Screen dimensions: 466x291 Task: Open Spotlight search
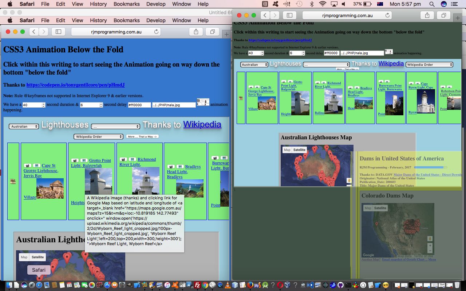(432, 4)
